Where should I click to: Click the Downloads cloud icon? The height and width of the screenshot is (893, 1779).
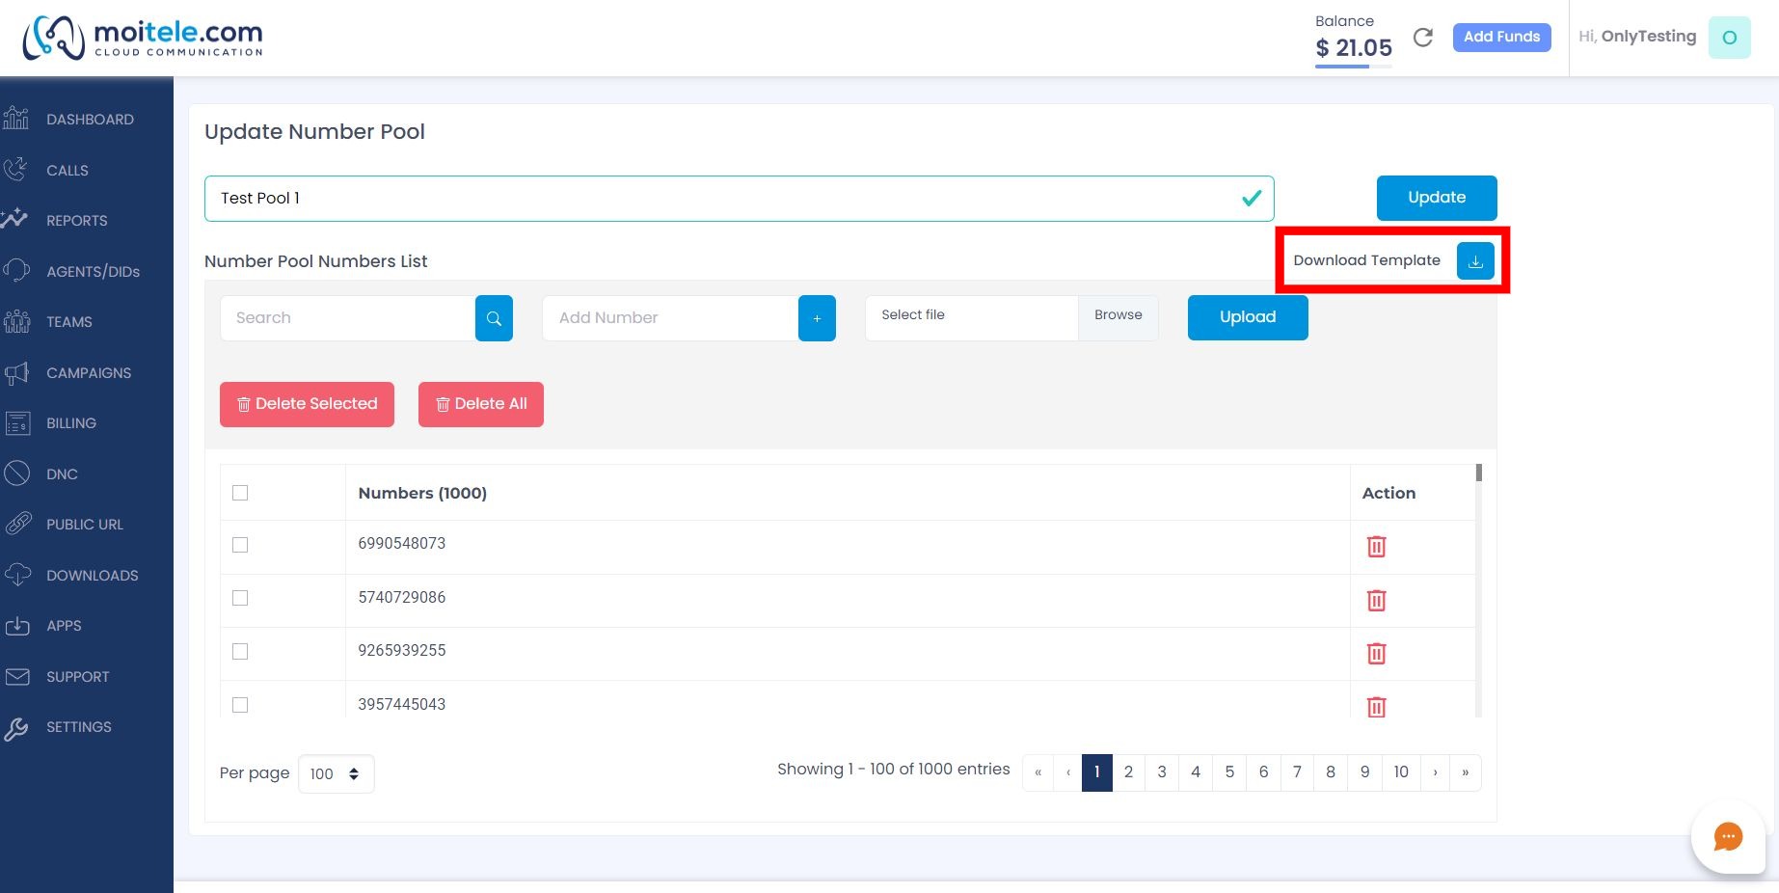tap(17, 575)
